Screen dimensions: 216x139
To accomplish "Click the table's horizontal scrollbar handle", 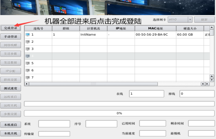I will pos(94,84).
